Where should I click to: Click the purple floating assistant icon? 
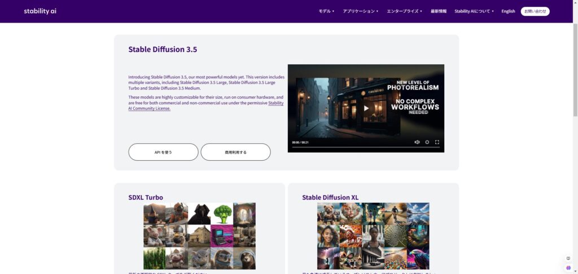pos(568,267)
